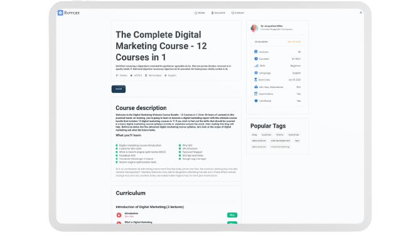Open the Accounts menu item
Viewport: 418px width, 235px height.
pyautogui.click(x=218, y=13)
